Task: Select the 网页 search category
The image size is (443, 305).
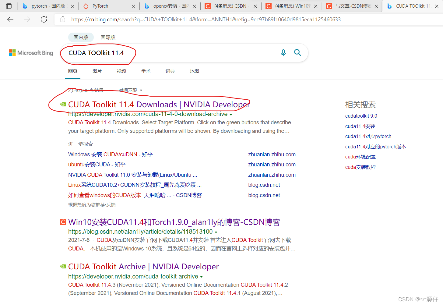Action: click(x=73, y=71)
